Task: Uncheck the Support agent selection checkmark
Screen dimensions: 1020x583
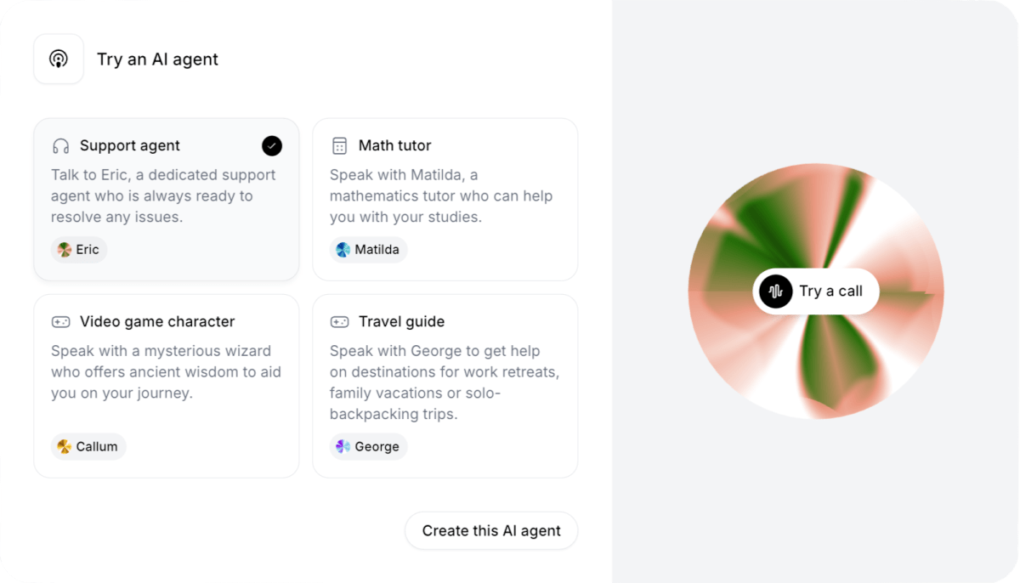Action: pyautogui.click(x=271, y=146)
